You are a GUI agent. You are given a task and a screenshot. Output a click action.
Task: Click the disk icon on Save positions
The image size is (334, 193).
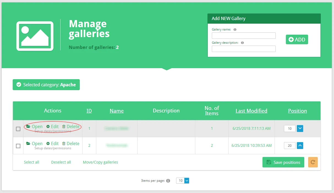(269, 162)
